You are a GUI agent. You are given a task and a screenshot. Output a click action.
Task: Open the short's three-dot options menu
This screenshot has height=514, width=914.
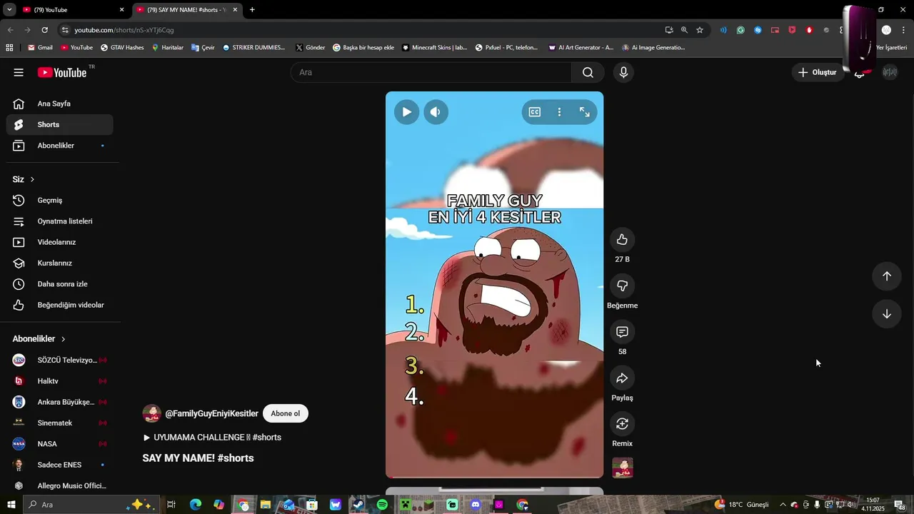coord(559,112)
